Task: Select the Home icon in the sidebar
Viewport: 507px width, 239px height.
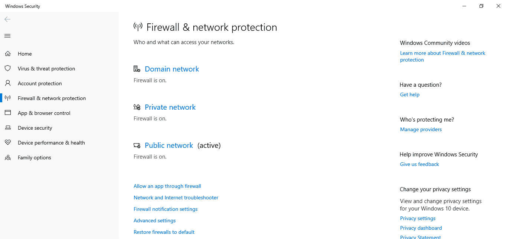Action: pos(8,53)
